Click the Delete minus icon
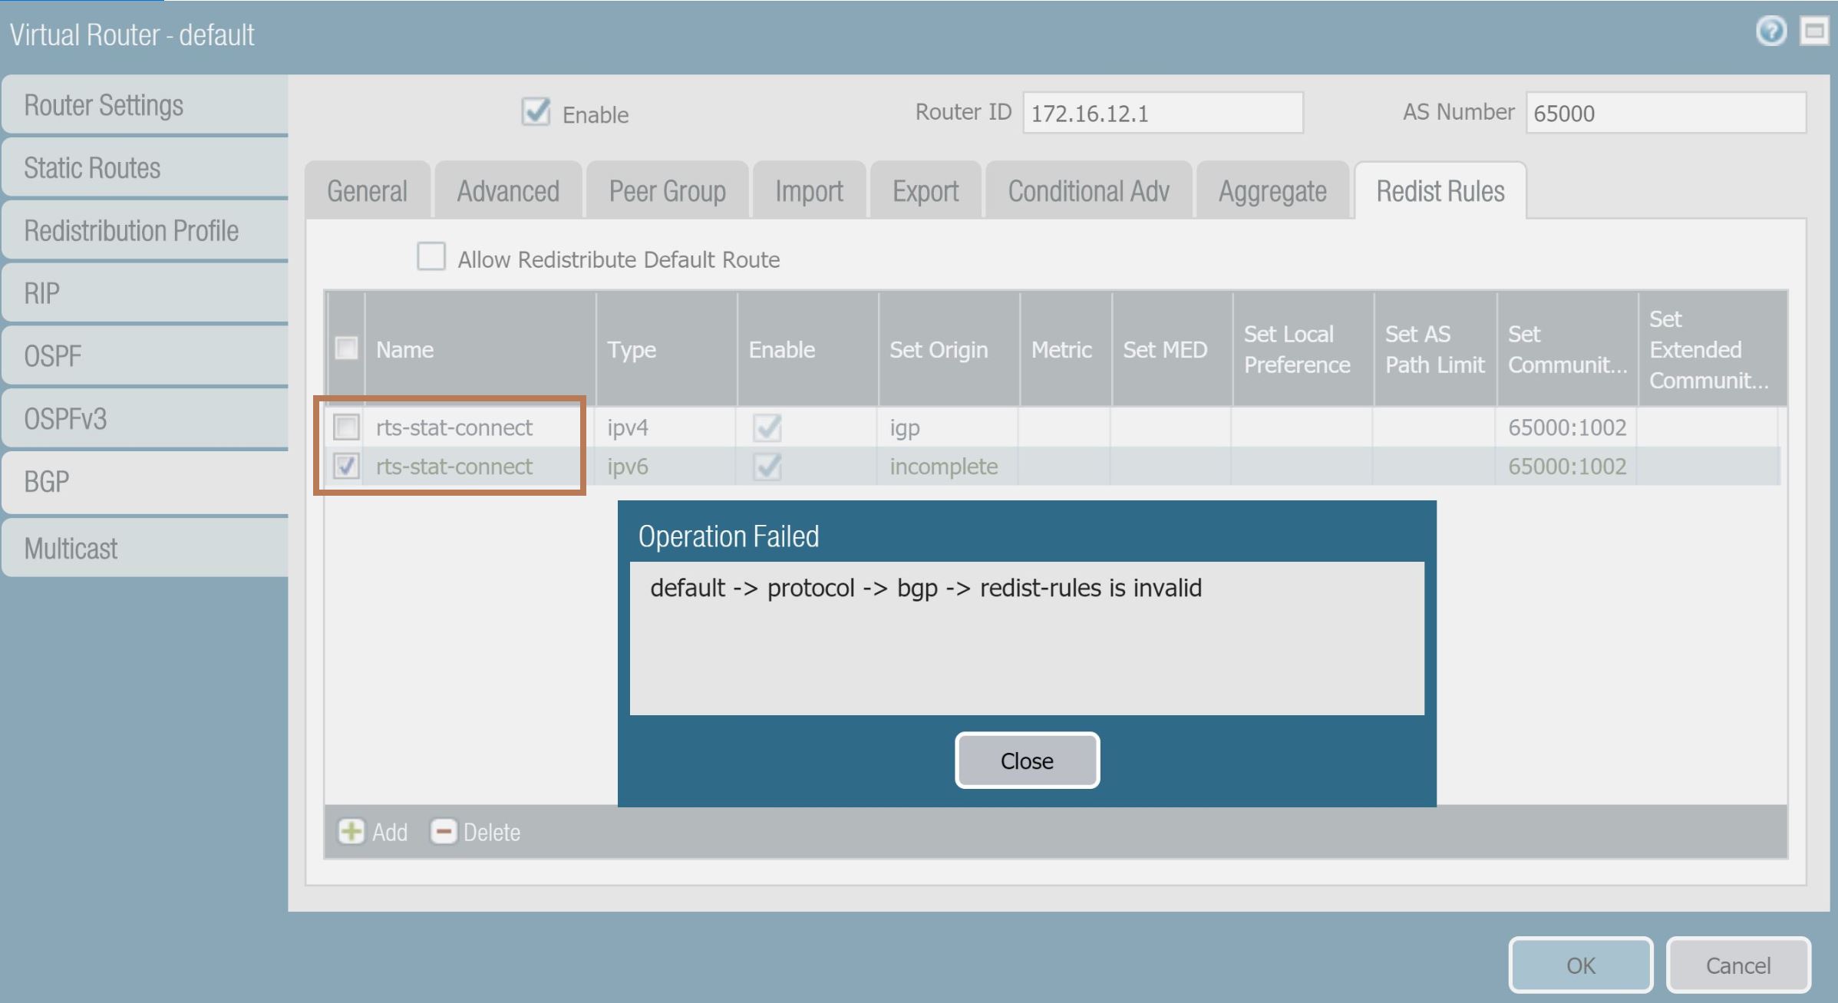1838x1003 pixels. 444,831
